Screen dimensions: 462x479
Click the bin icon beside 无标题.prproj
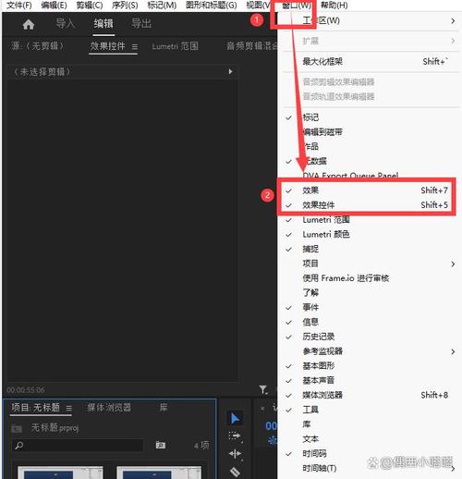(17, 428)
